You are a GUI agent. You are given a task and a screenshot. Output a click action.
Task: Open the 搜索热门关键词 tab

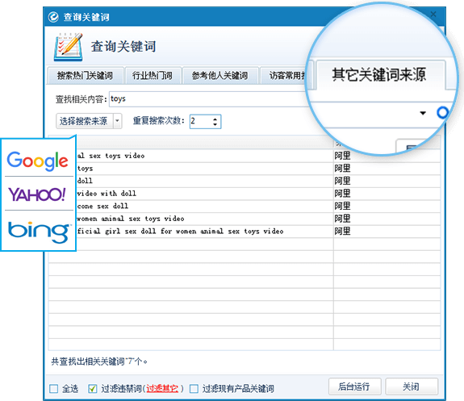85,76
